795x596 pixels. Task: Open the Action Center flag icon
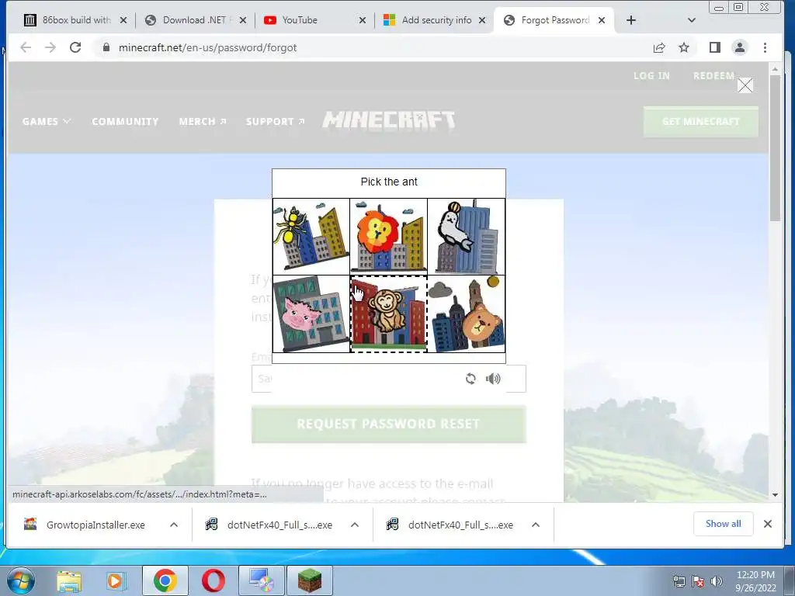coord(698,581)
